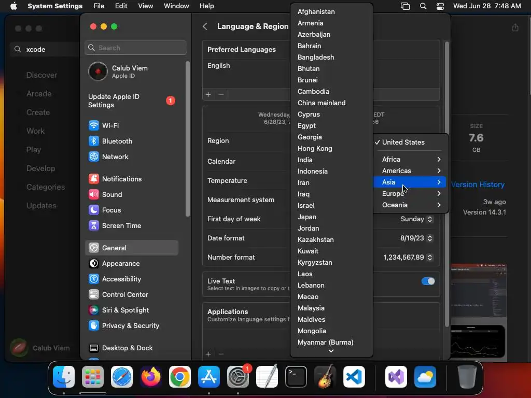531x398 pixels.
Task: Click the share icon in App Store
Action: click(515, 28)
